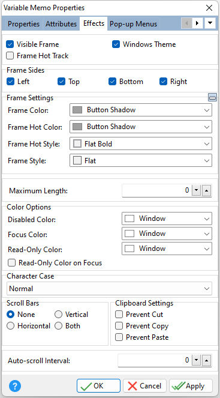Uncheck the Windows Theme option
The height and width of the screenshot is (398, 220).
(116, 44)
